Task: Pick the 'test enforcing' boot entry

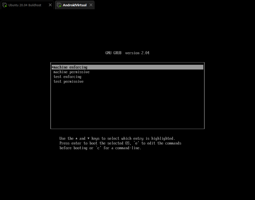Action: click(67, 77)
